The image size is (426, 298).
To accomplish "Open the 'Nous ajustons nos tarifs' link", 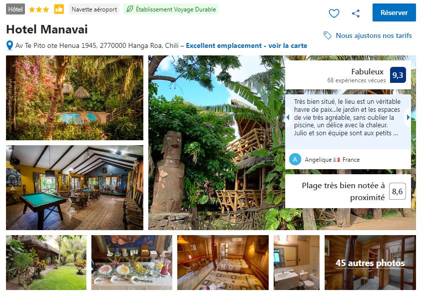I will (x=374, y=35).
